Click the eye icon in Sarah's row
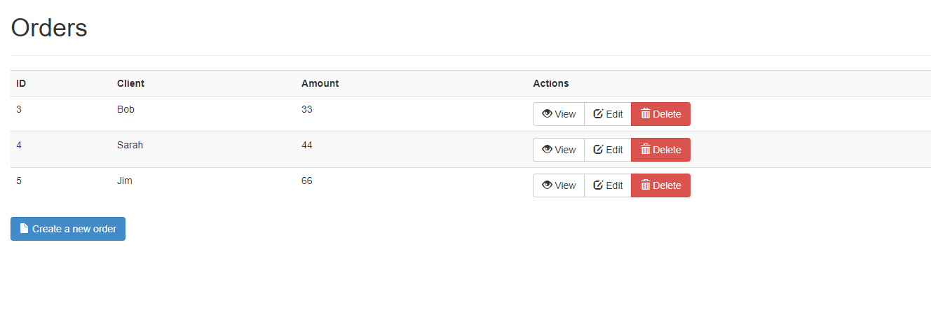 [x=547, y=150]
